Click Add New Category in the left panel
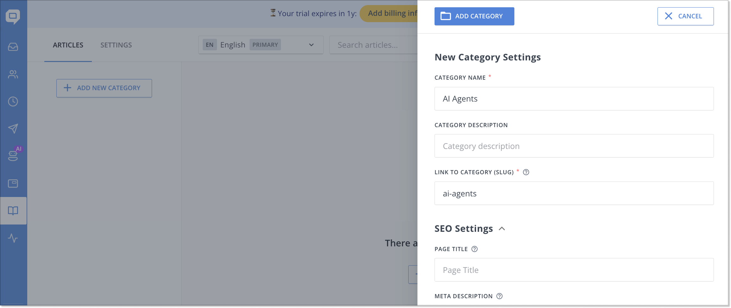 [x=104, y=88]
